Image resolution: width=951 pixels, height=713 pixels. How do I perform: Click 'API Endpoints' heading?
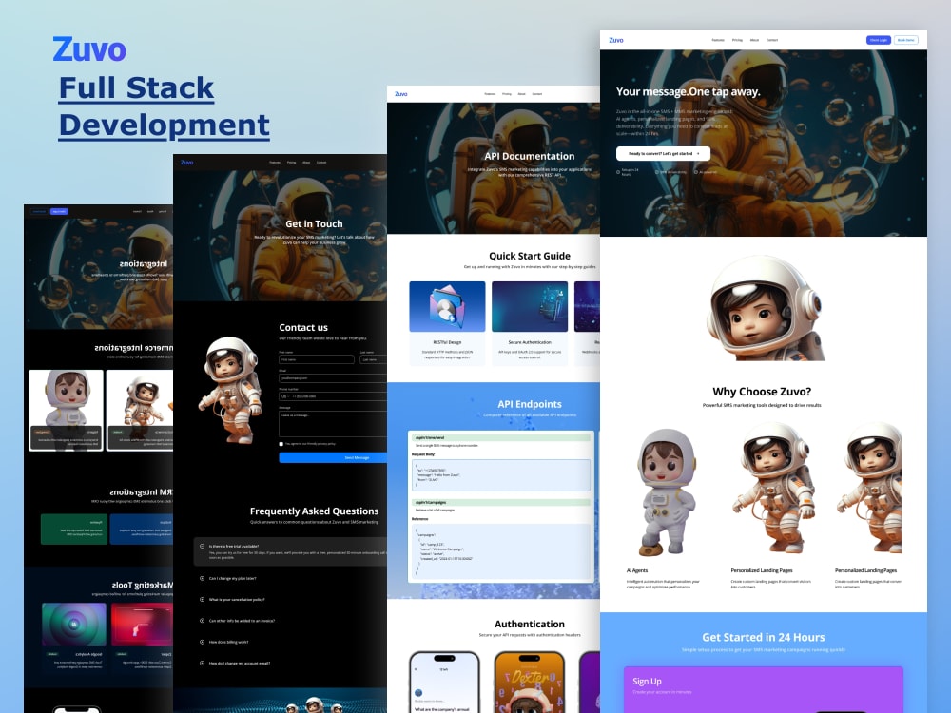pyautogui.click(x=530, y=404)
